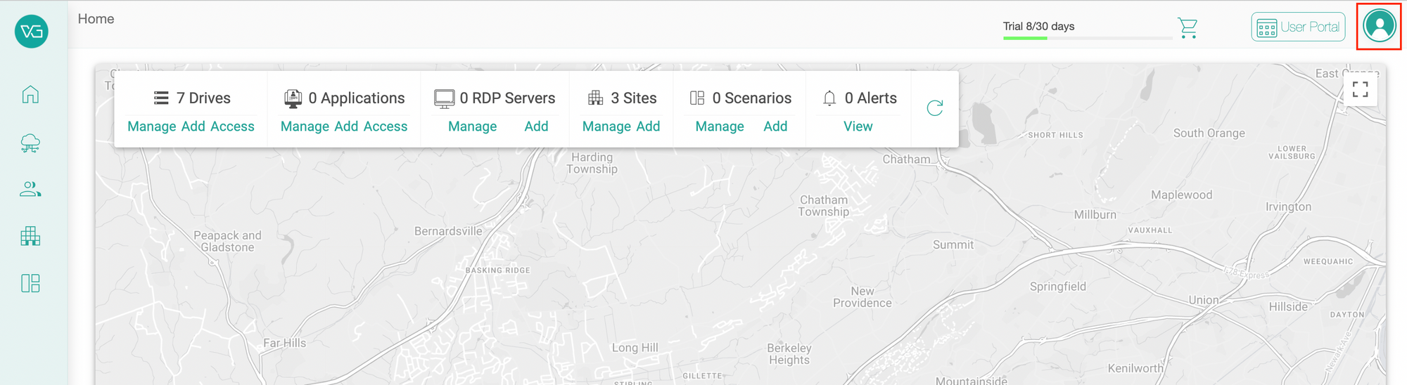The height and width of the screenshot is (385, 1407).
Task: Click the 0 RDP Servers heading
Action: [508, 98]
